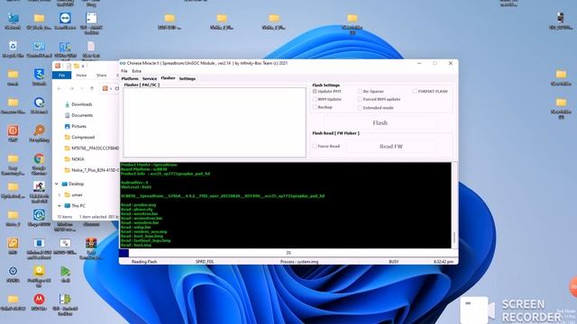Open Nokia_7_Plus folder in Explorer sidebar
Viewport: 577px width, 324px height.
coord(91,170)
